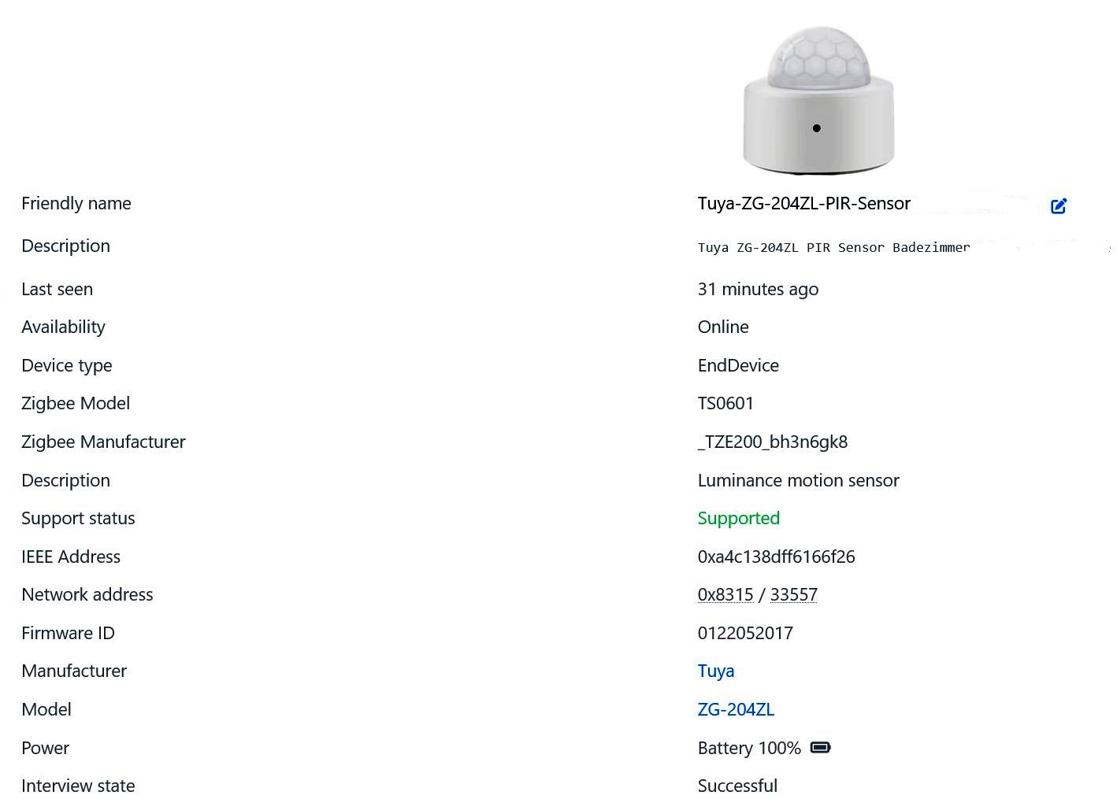Click the 'Luminance motion sensor' description text
This screenshot has width=1117, height=810.
click(x=798, y=481)
